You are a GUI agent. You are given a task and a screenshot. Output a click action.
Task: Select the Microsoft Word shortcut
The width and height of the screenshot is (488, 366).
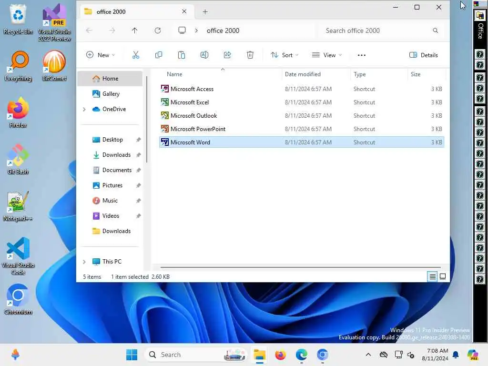[x=301, y=142]
